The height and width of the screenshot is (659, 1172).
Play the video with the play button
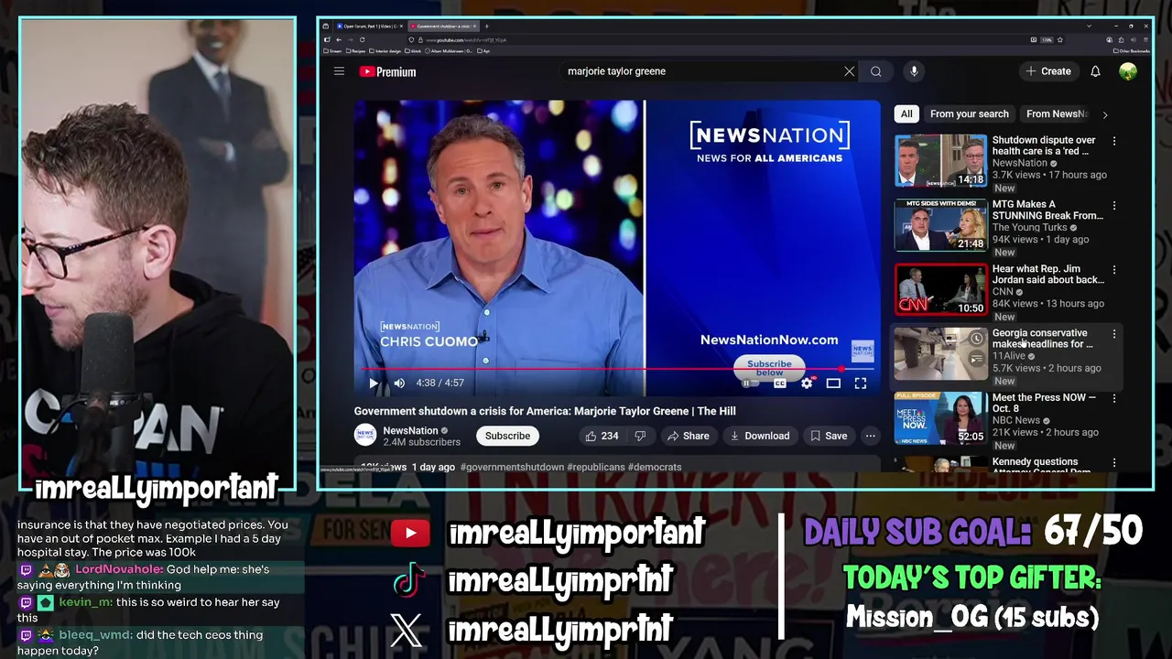coord(374,384)
